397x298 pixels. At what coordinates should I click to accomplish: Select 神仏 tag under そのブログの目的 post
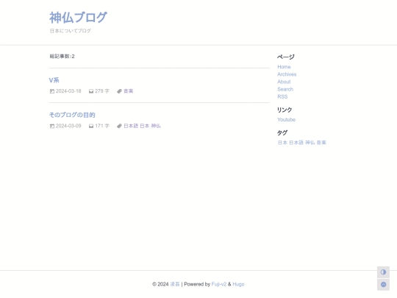click(156, 126)
